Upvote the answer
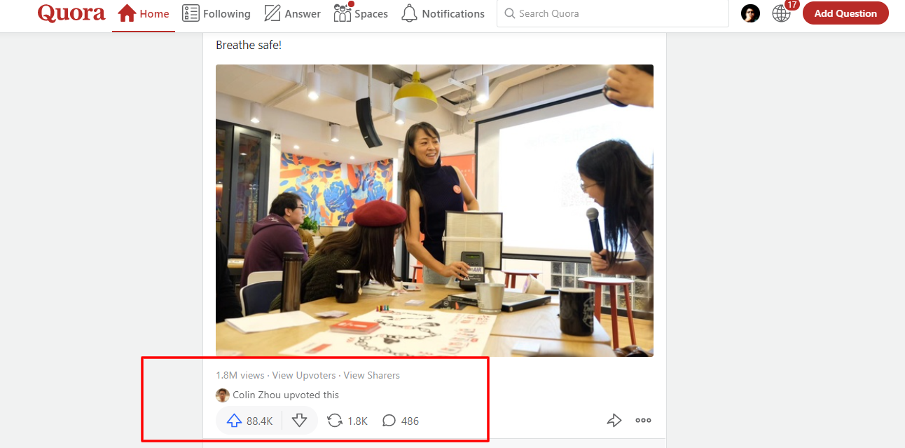905x448 pixels. (x=234, y=420)
